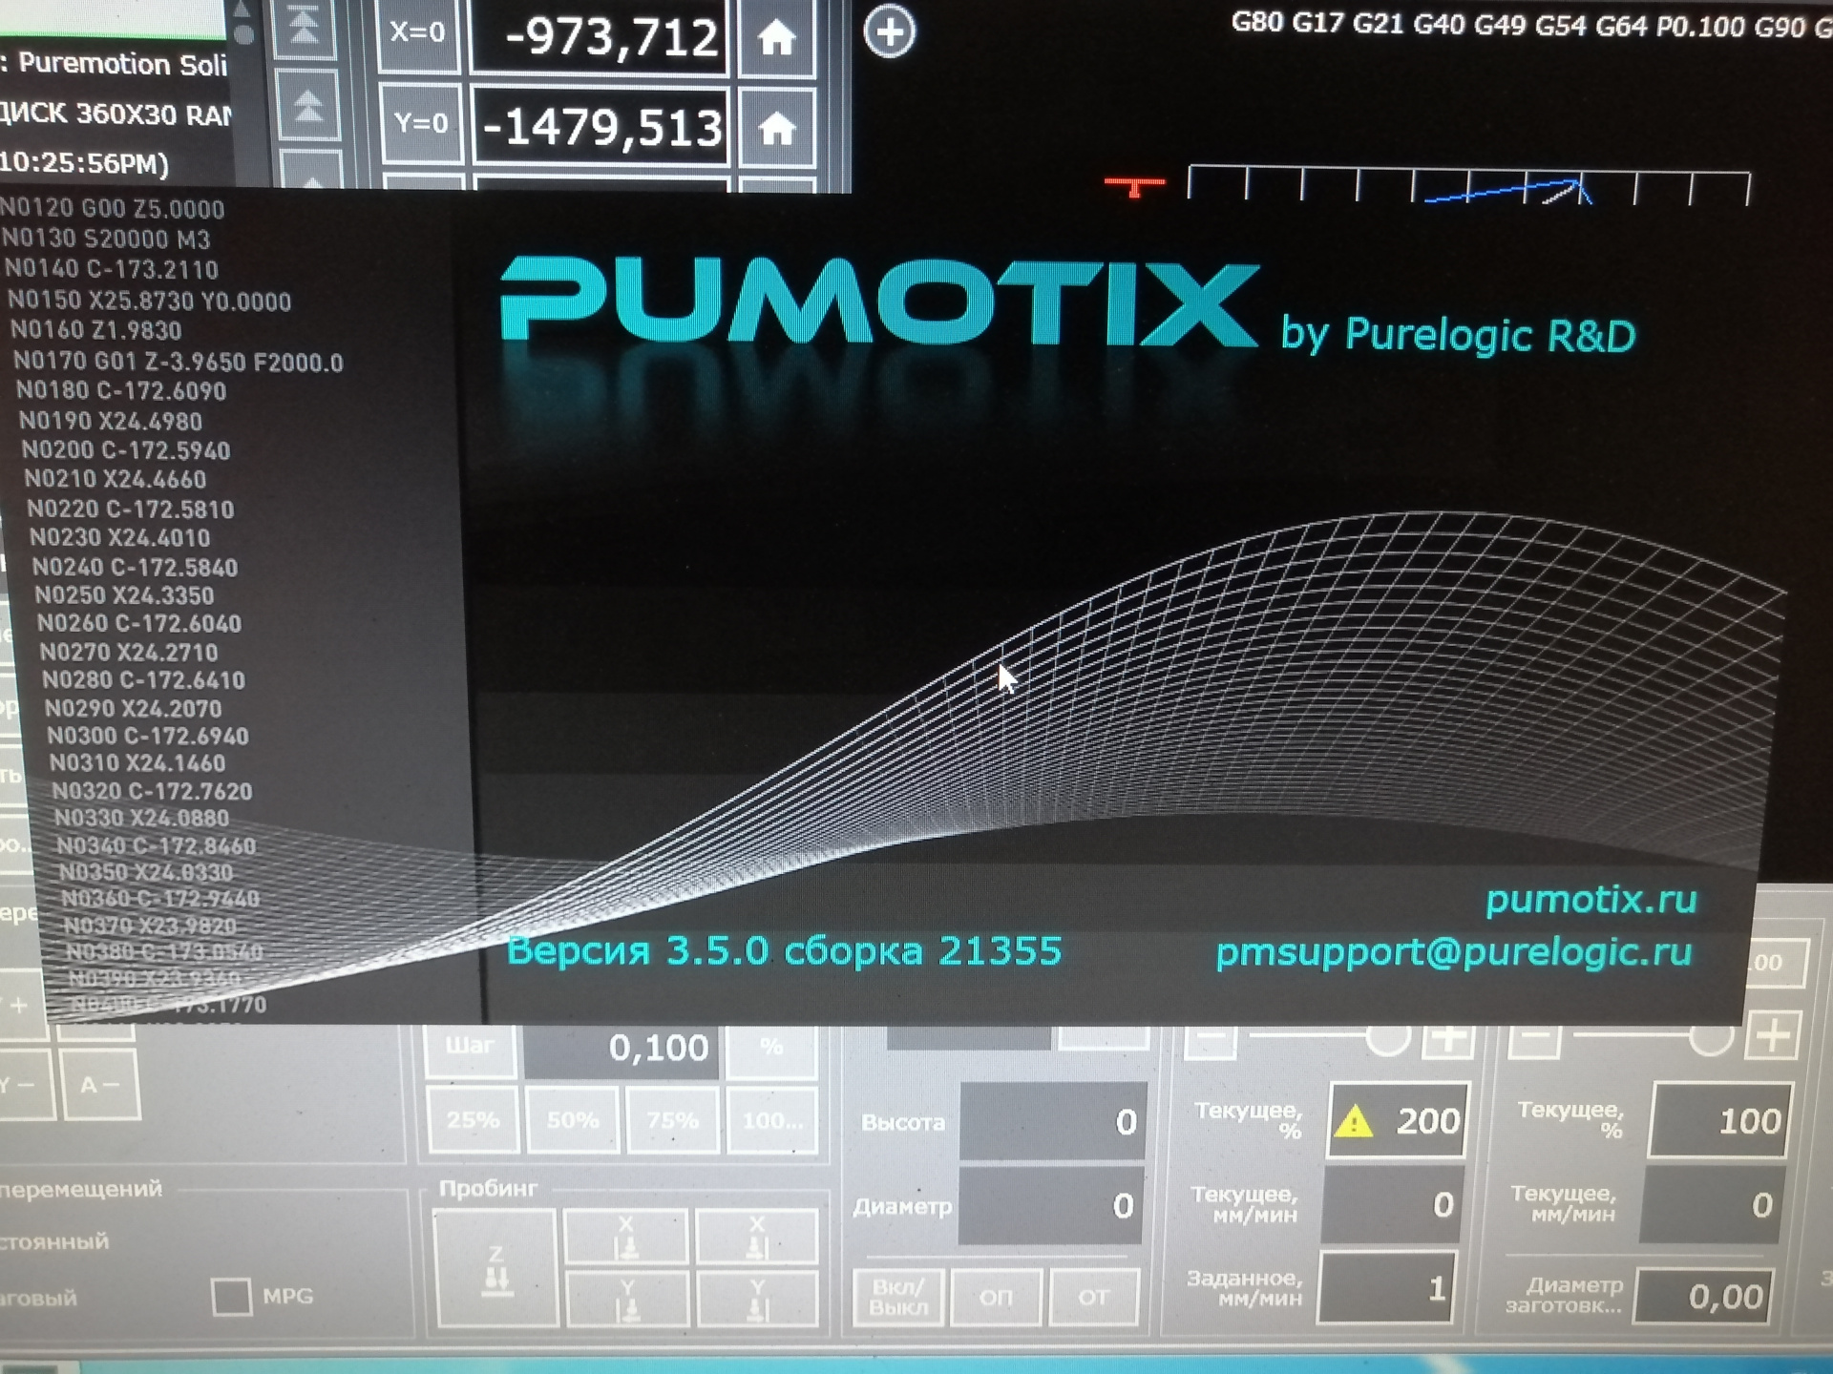Open the pumotix.ru link
This screenshot has width=1833, height=1374.
point(1591,899)
